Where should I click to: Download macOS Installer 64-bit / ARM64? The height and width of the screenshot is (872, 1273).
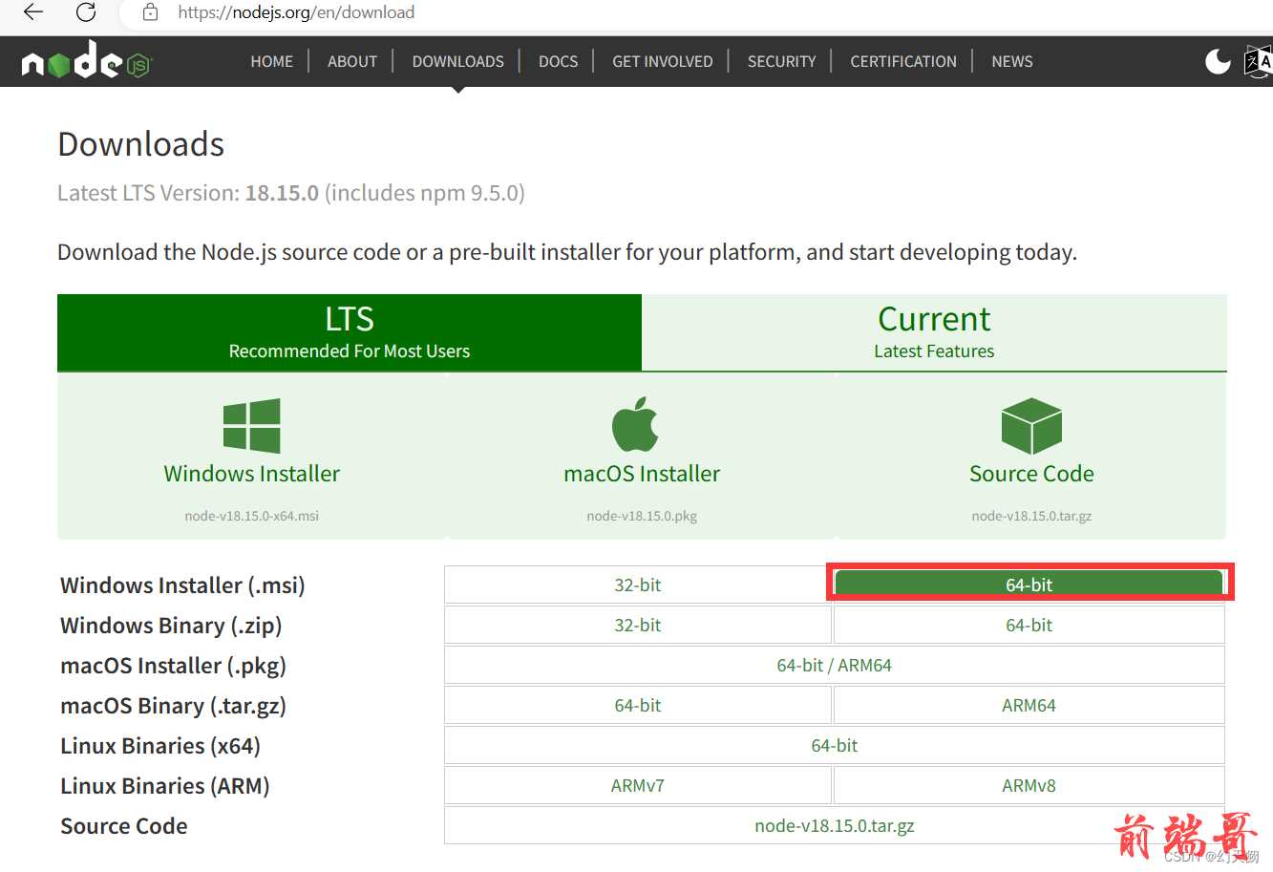[835, 665]
